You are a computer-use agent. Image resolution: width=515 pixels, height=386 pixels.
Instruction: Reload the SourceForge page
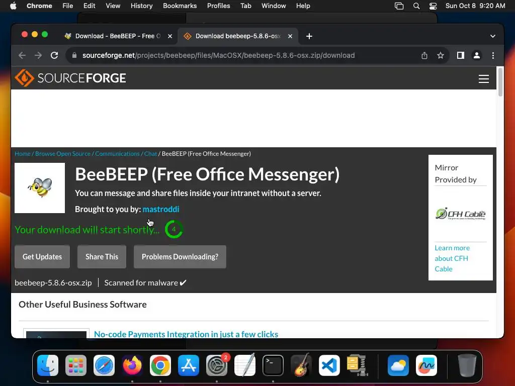54,55
